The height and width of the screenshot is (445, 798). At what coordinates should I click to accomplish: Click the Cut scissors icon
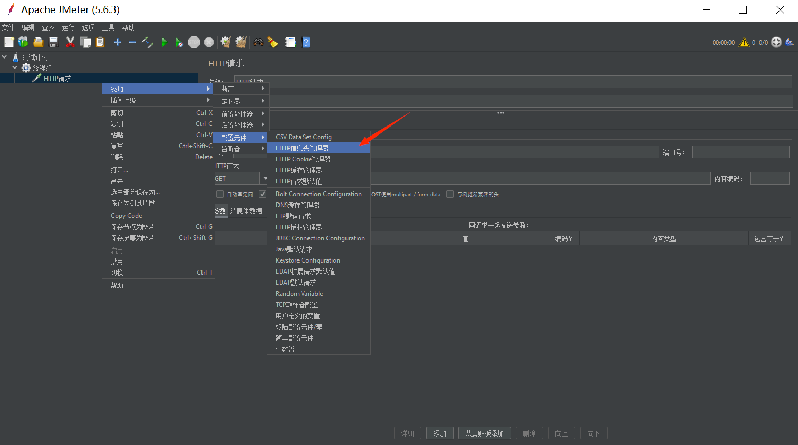pyautogui.click(x=70, y=42)
